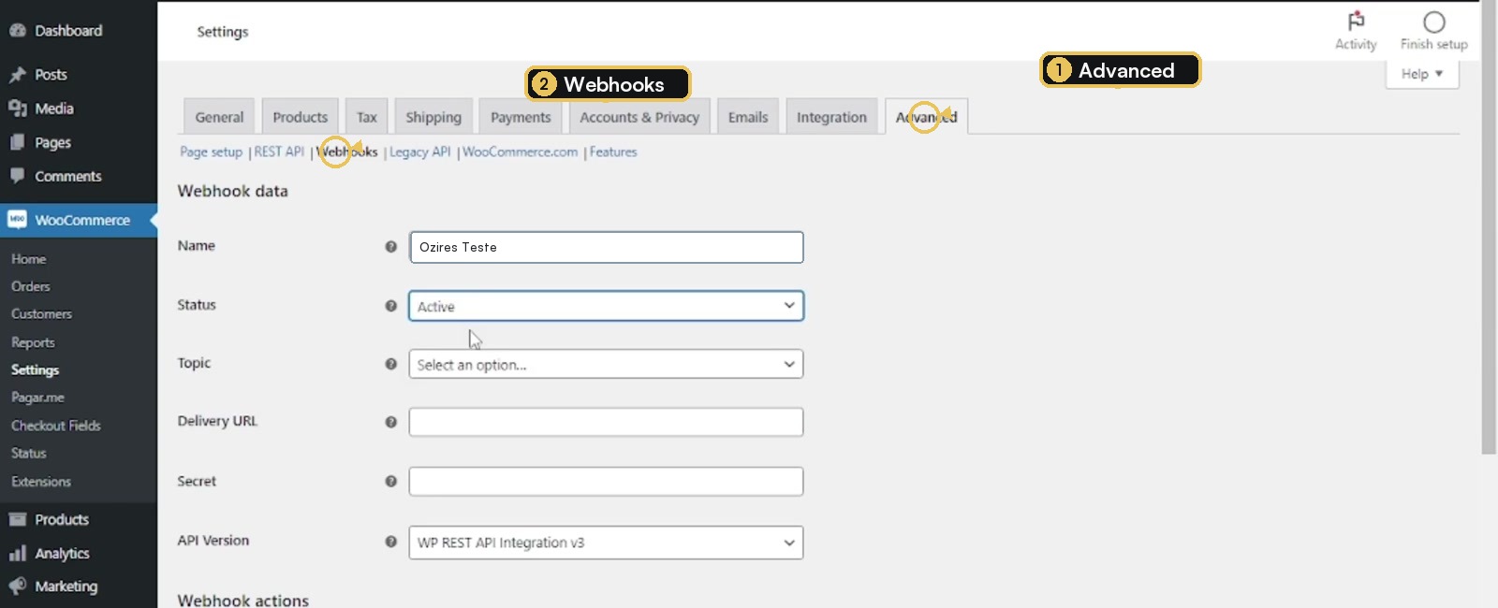Open the REST API sub-link
The image size is (1498, 608).
click(279, 152)
